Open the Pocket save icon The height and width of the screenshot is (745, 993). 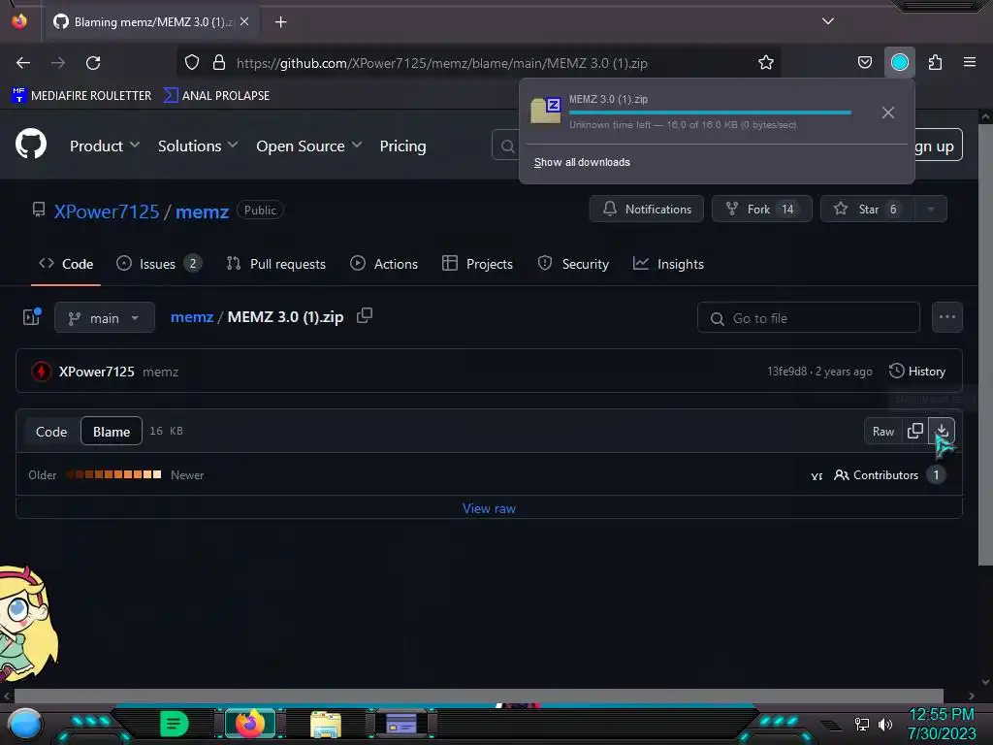click(864, 63)
